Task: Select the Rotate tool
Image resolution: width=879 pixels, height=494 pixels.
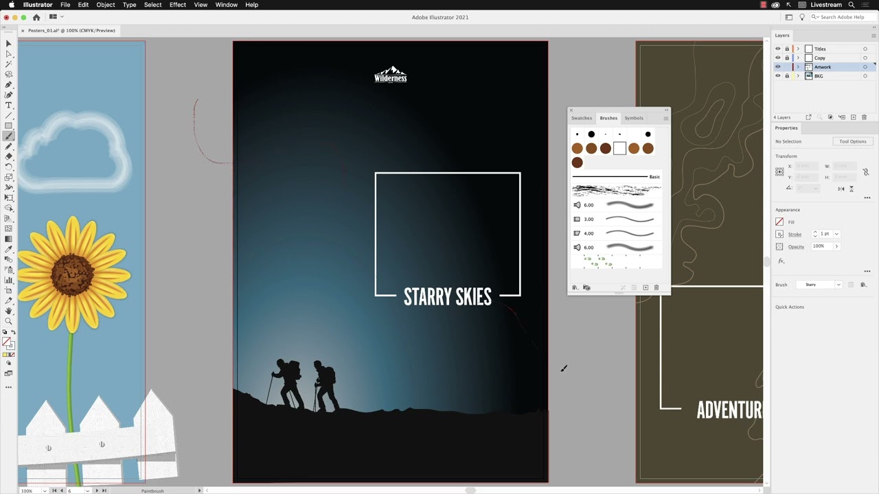Action: pos(8,167)
